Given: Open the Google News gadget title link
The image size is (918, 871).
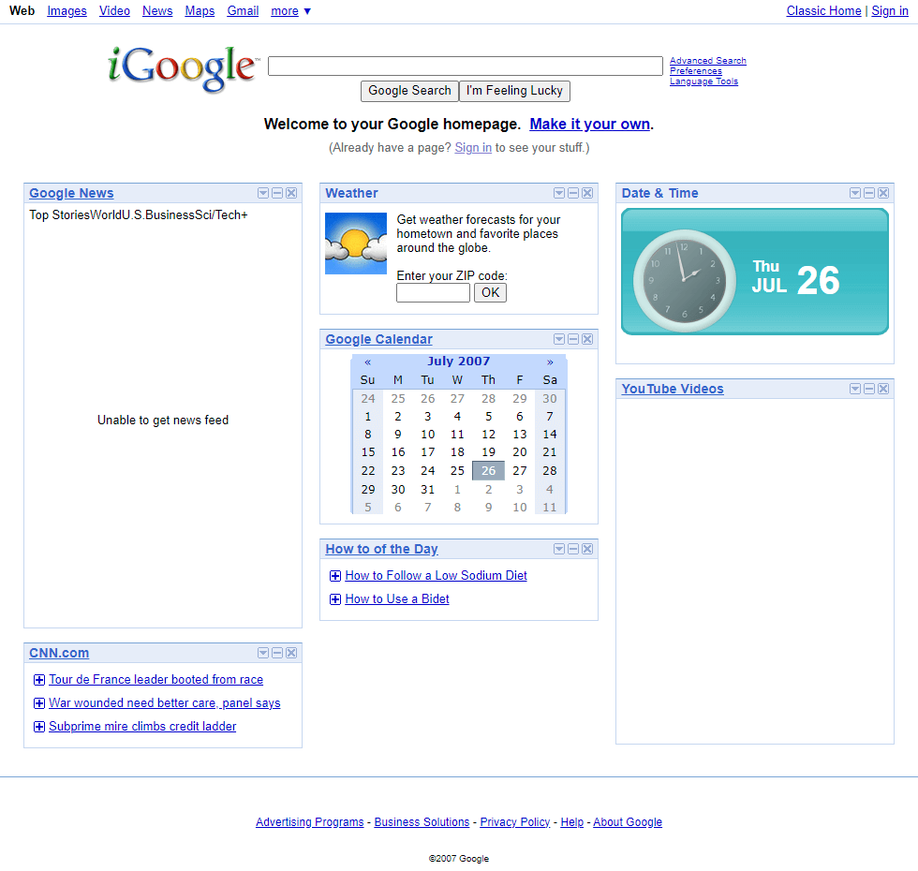Looking at the screenshot, I should click(71, 193).
